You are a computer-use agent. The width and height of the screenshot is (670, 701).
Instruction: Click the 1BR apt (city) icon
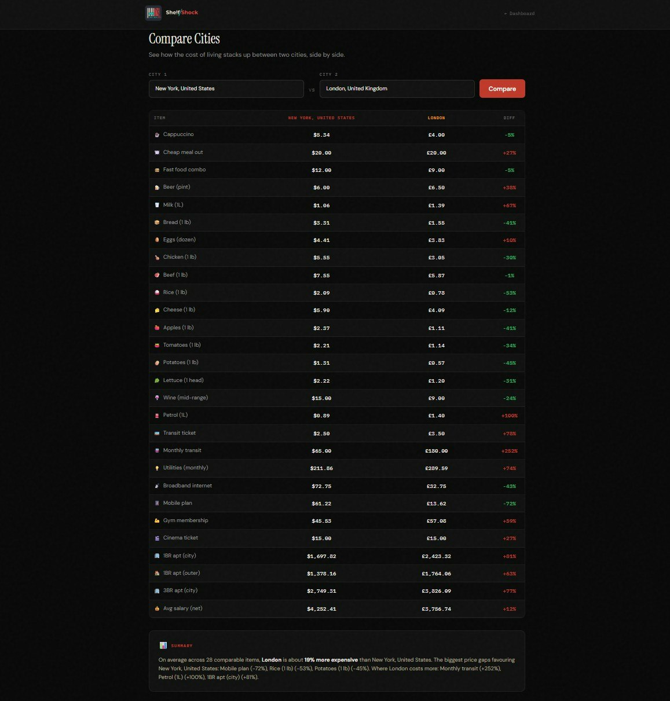[x=157, y=556]
